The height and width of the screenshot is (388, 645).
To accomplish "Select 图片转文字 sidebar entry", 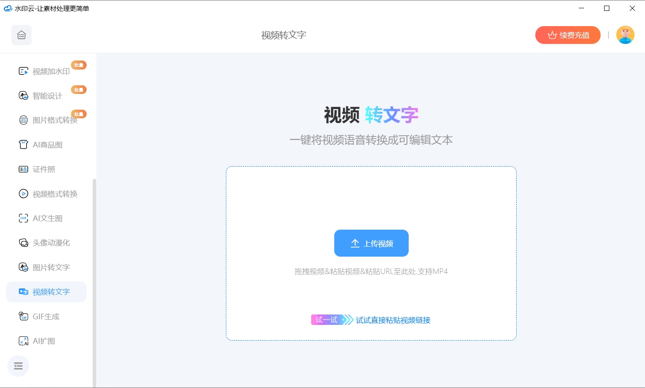I will pos(51,268).
